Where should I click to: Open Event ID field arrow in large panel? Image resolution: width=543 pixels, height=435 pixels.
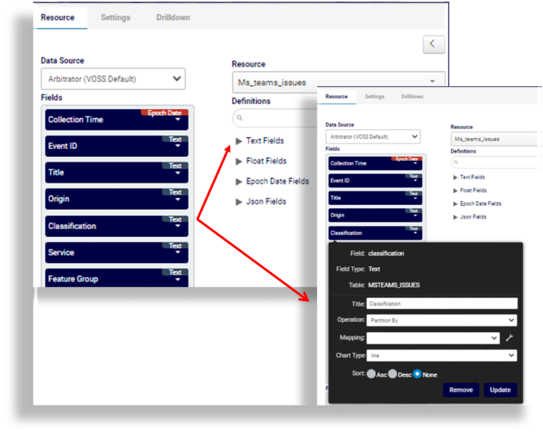click(x=178, y=147)
